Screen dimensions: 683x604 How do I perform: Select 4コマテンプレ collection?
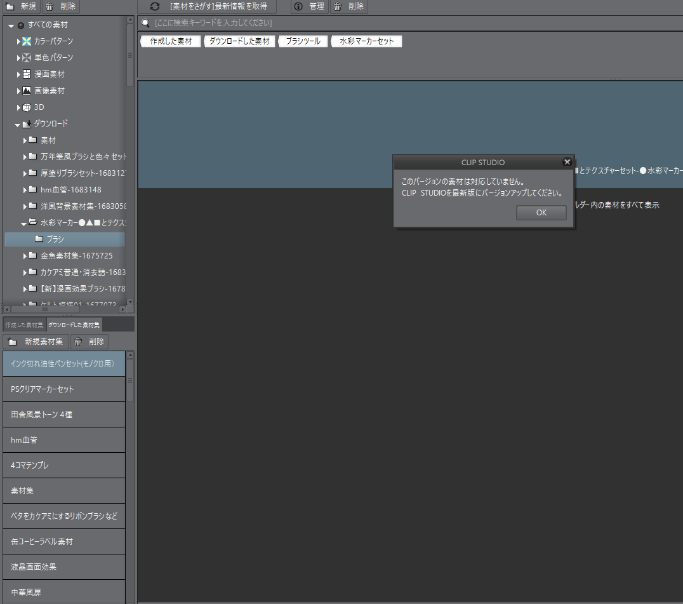(x=64, y=466)
